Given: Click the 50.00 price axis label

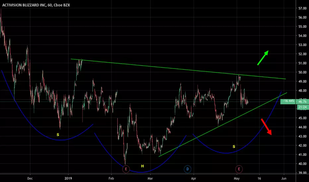Looking at the screenshot, I should pos(302,72).
